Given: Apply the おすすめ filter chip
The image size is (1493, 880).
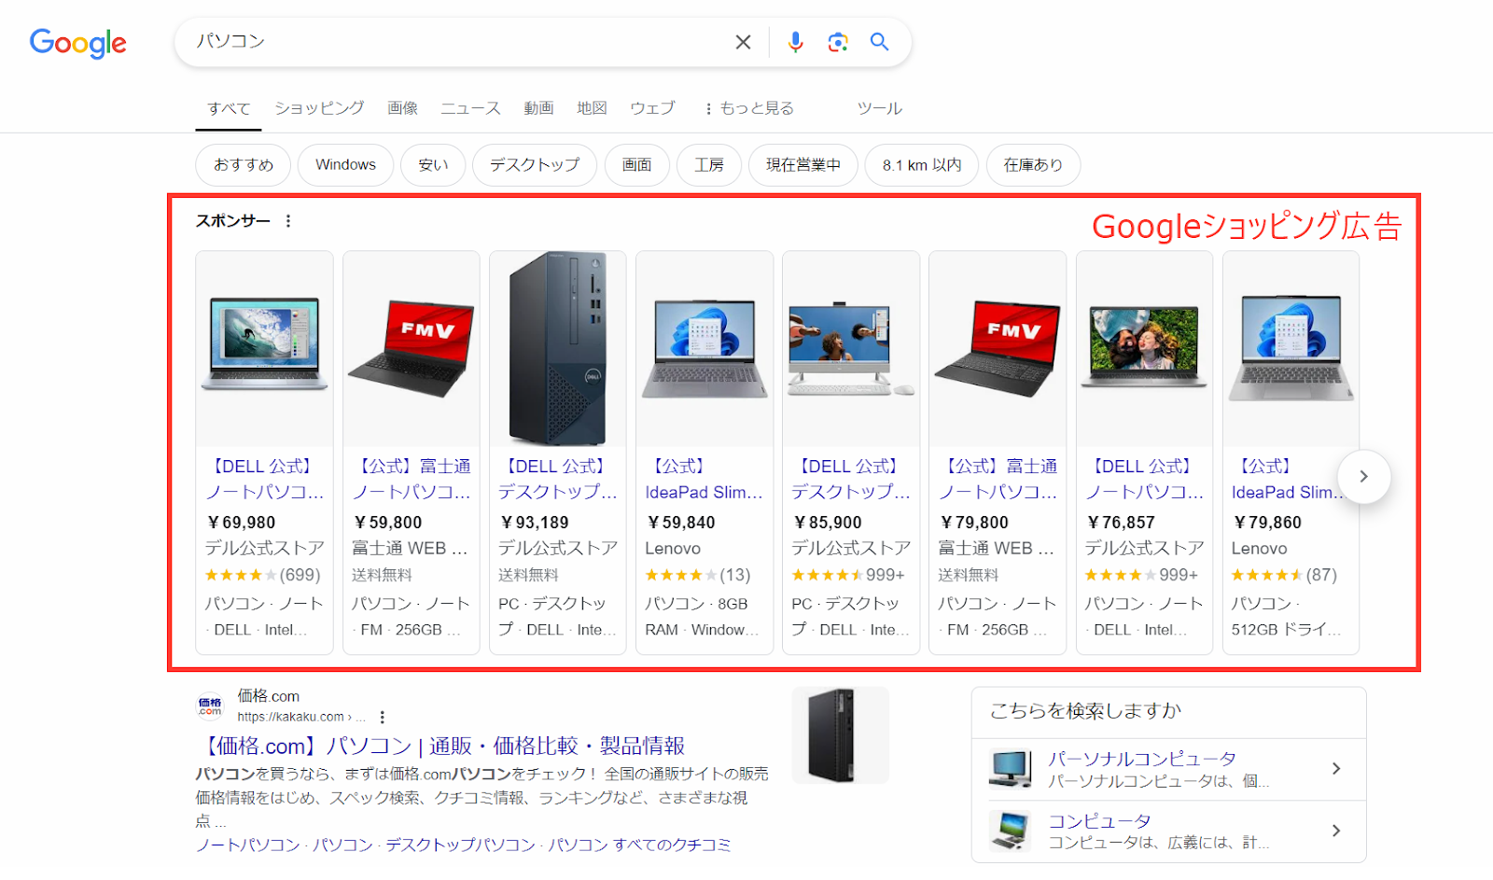Looking at the screenshot, I should click(x=244, y=165).
